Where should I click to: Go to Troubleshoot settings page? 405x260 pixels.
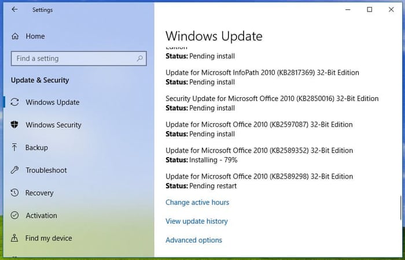click(46, 170)
